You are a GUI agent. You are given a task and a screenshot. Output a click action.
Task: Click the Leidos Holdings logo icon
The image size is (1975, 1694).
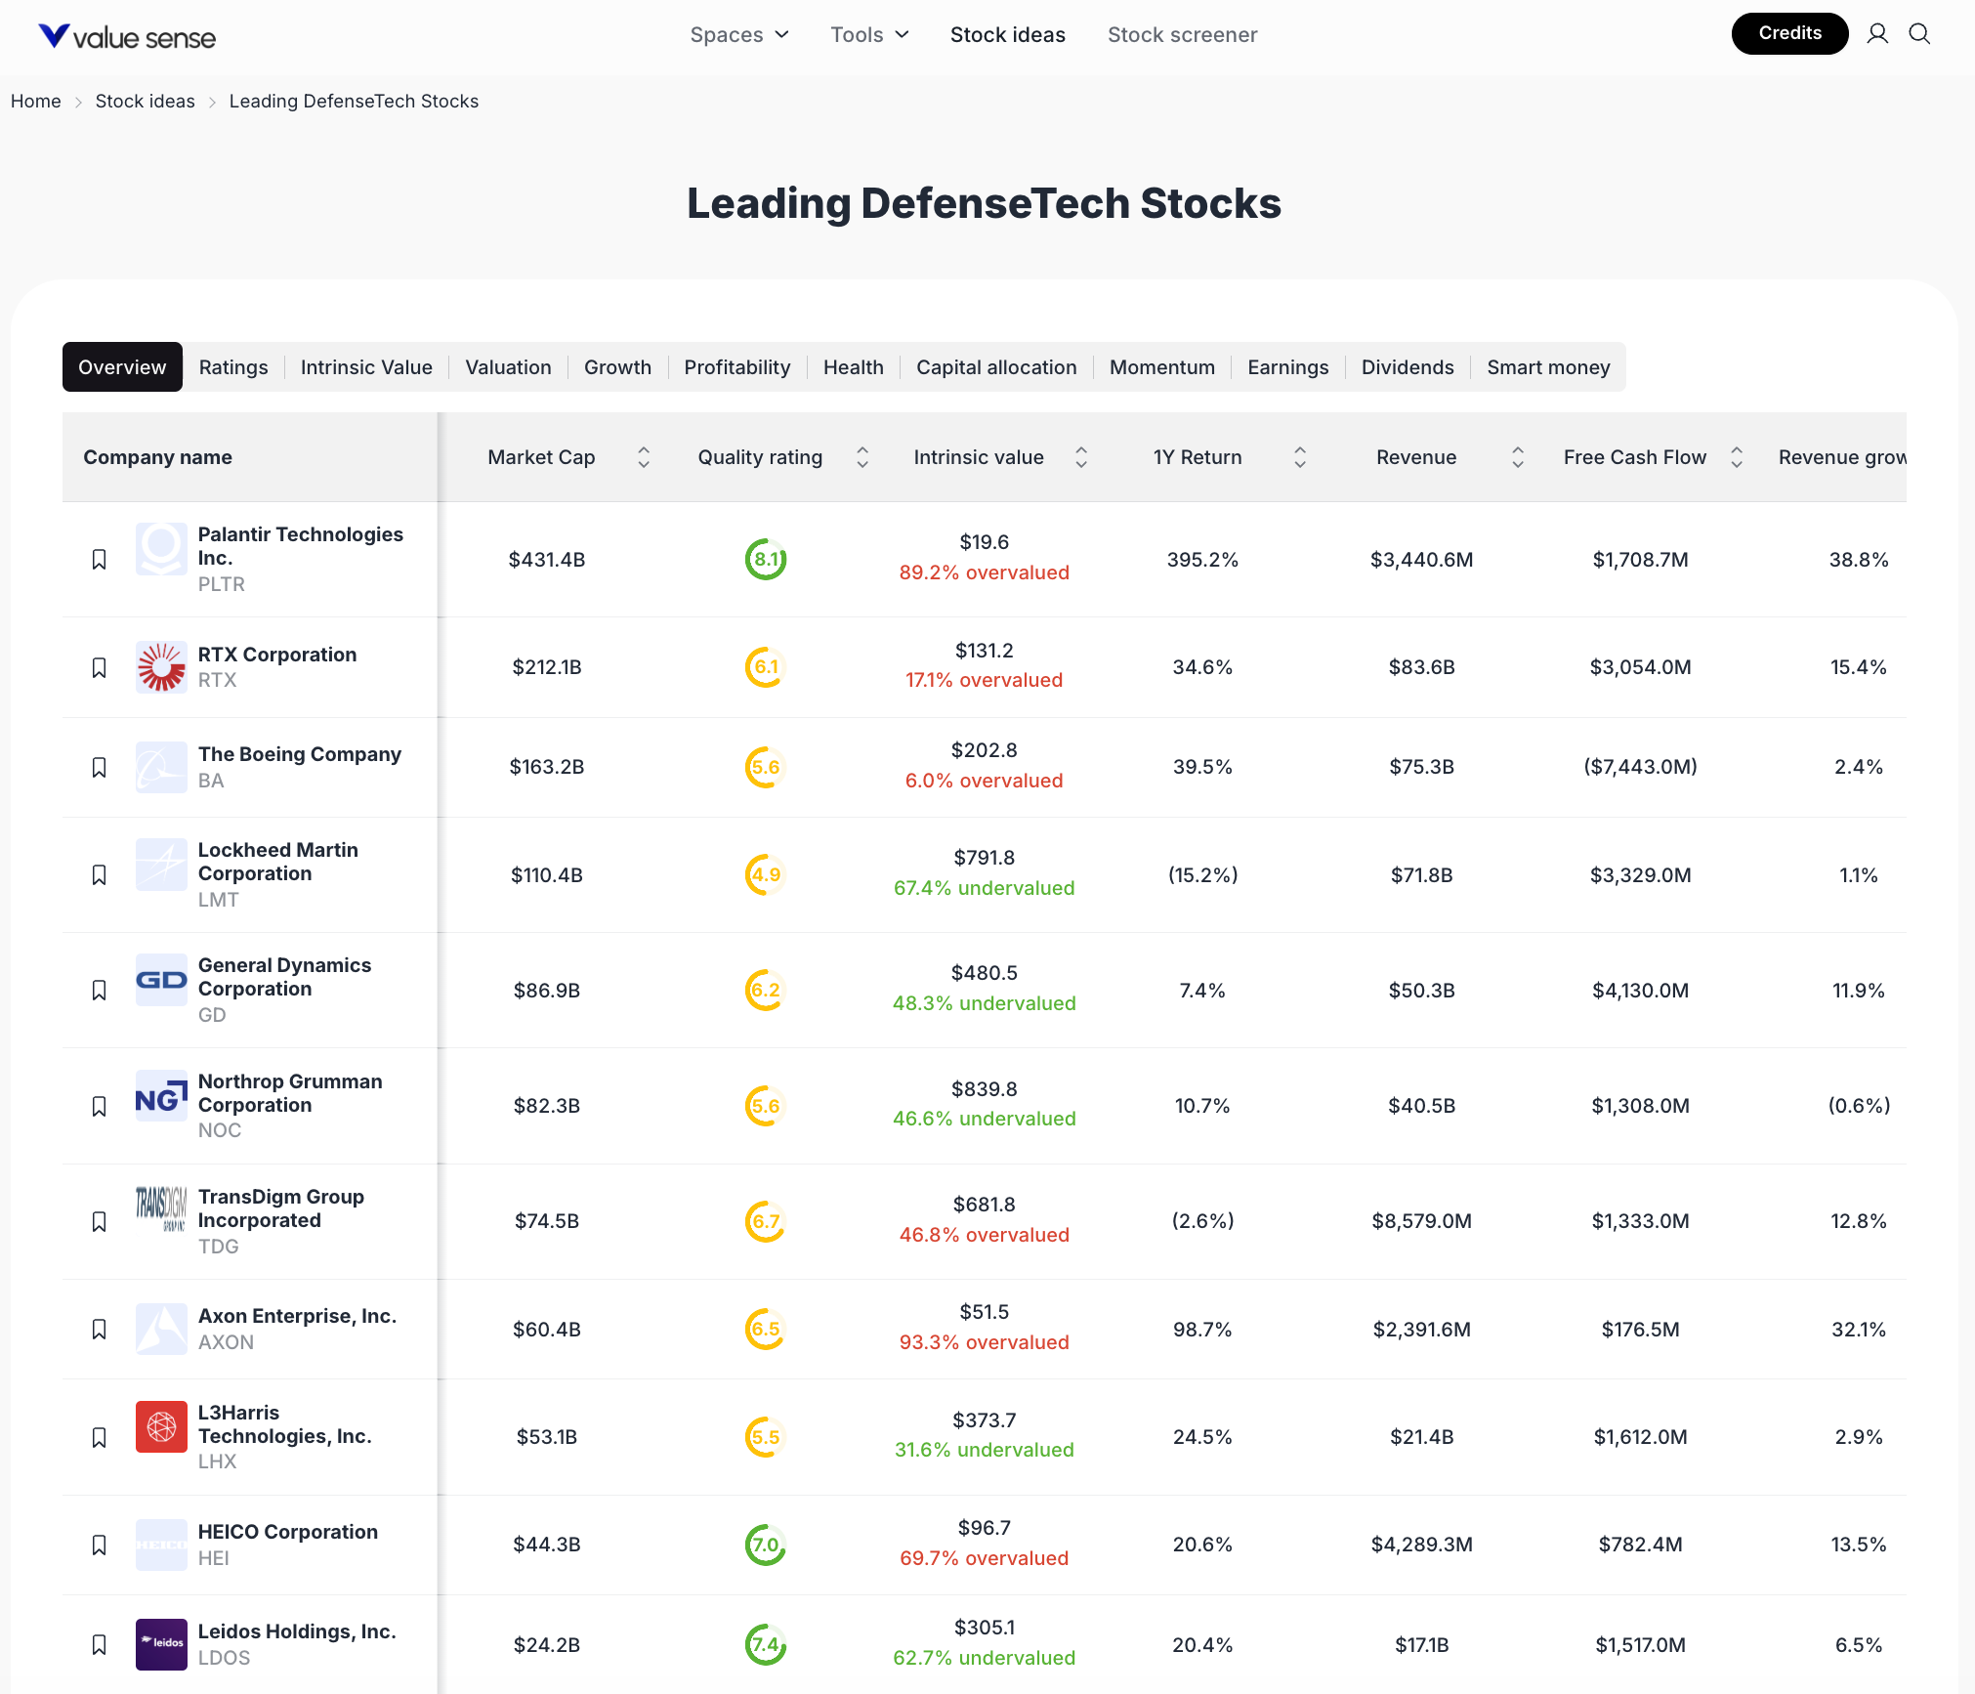click(x=161, y=1644)
